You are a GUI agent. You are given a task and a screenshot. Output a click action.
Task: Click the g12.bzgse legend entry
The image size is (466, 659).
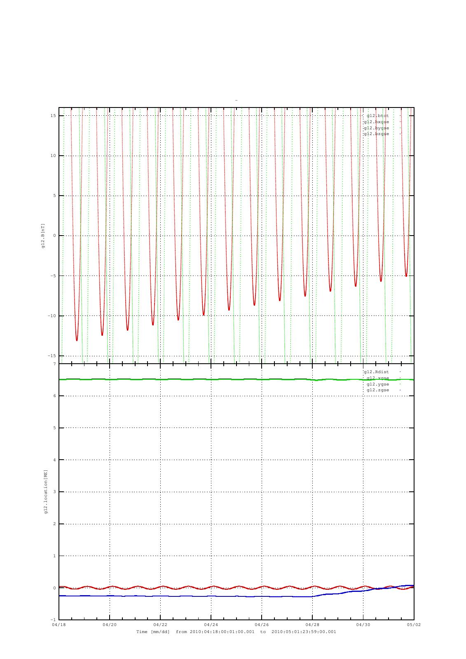tap(376, 134)
